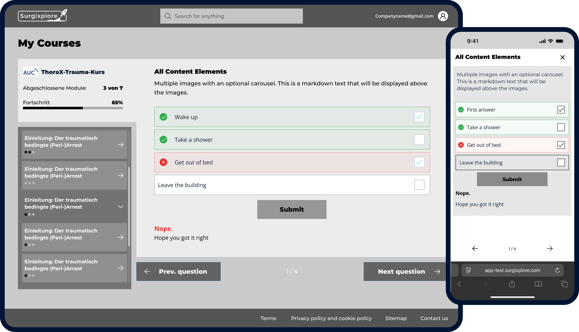Click the Search for anything field
Screen dimensions: 579x332
231,16
